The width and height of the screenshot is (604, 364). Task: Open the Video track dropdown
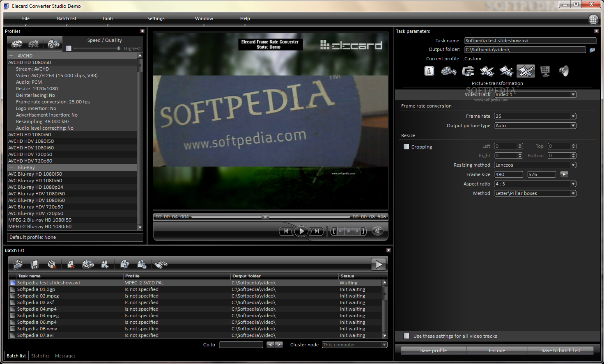coord(535,94)
